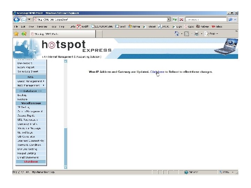251x188 pixels.
Task: Open the Favorites menu
Action: [x=42, y=26]
